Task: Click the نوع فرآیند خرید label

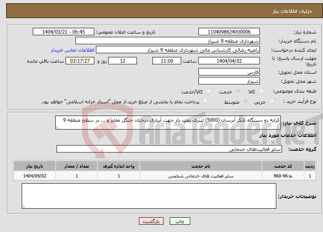Action: coord(300,101)
